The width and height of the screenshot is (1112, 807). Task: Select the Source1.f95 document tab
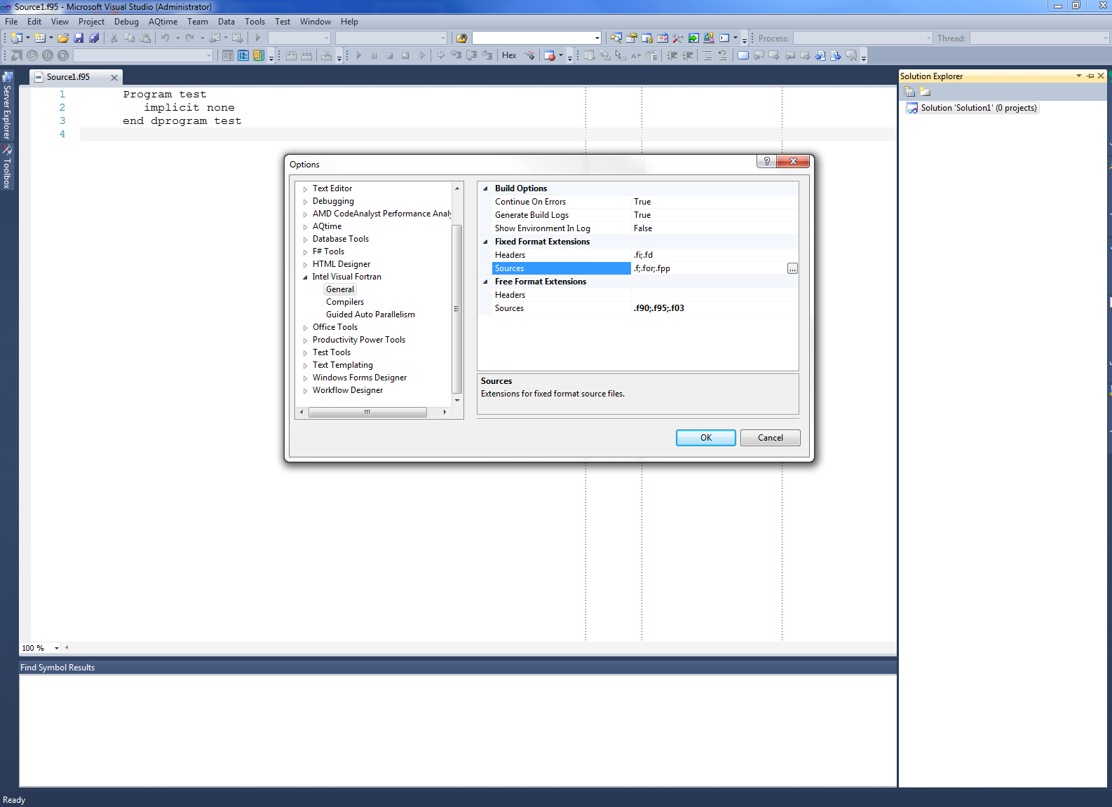click(x=68, y=77)
